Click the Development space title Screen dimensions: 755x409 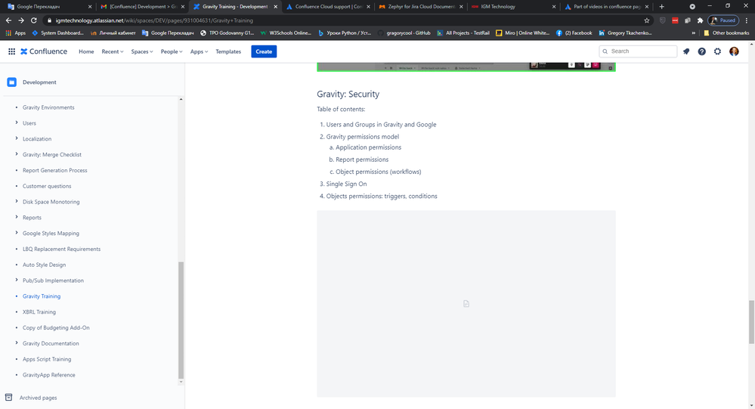39,82
